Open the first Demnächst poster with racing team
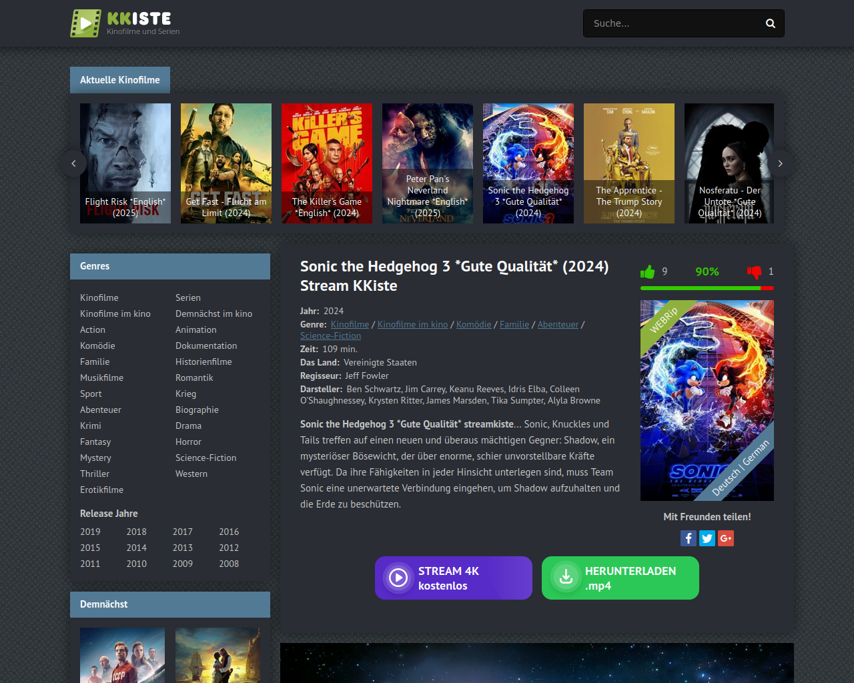 [122, 655]
